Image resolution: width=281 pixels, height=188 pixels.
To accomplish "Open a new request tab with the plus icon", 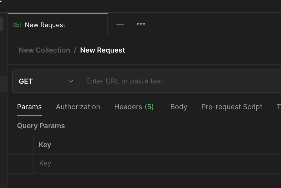I will pyautogui.click(x=120, y=24).
